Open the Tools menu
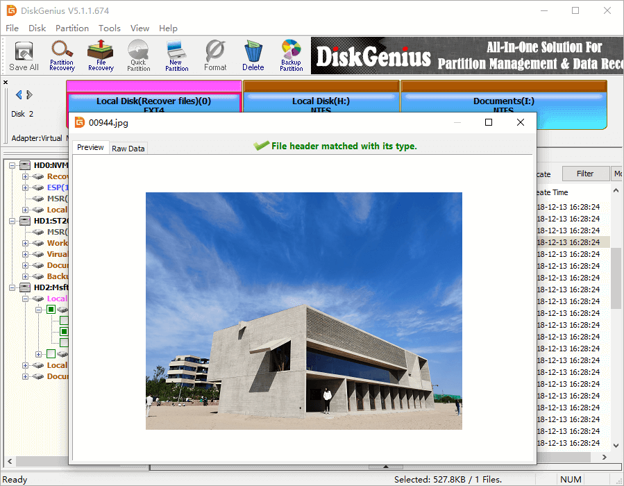 click(110, 28)
